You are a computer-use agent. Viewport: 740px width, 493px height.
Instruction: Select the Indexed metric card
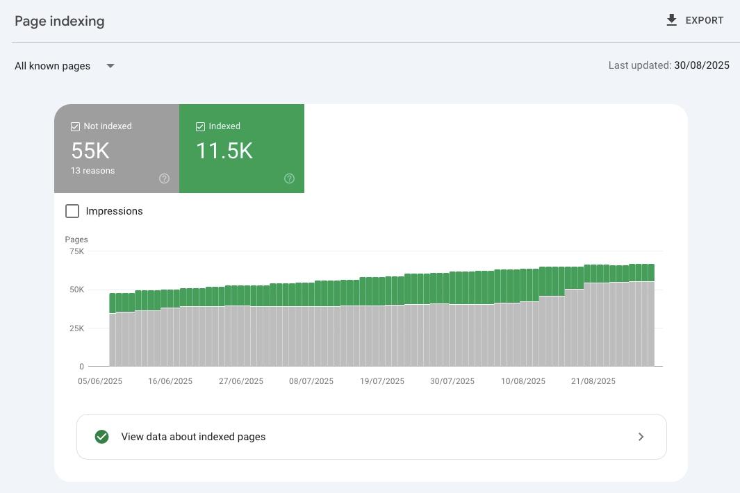pos(241,149)
